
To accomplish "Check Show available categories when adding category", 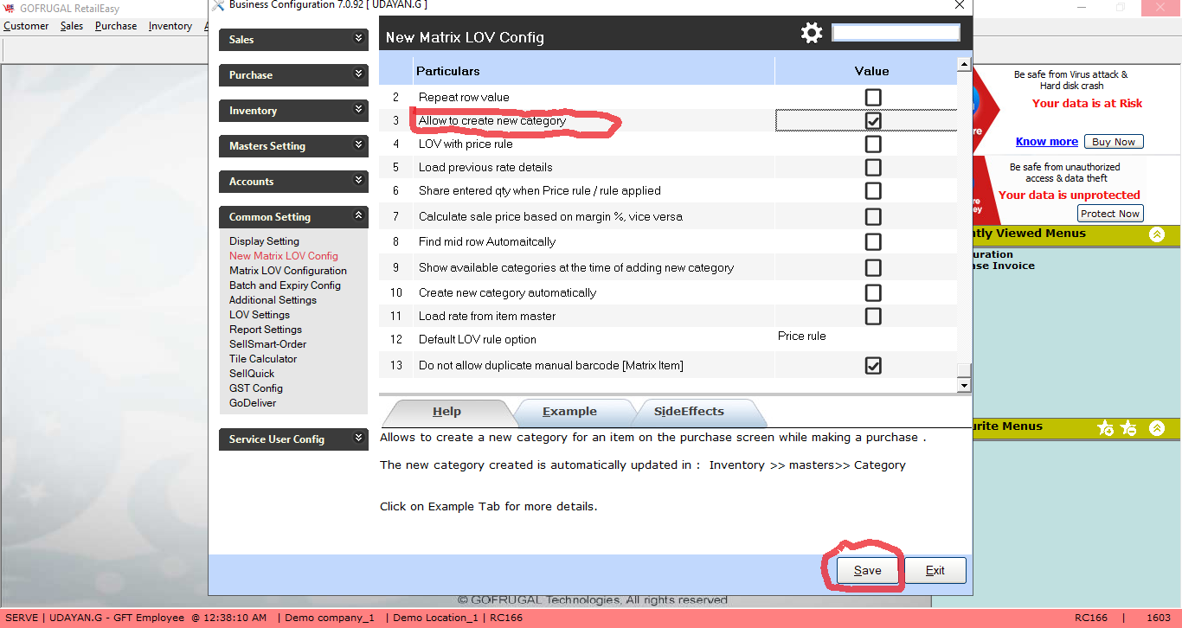I will 873,267.
